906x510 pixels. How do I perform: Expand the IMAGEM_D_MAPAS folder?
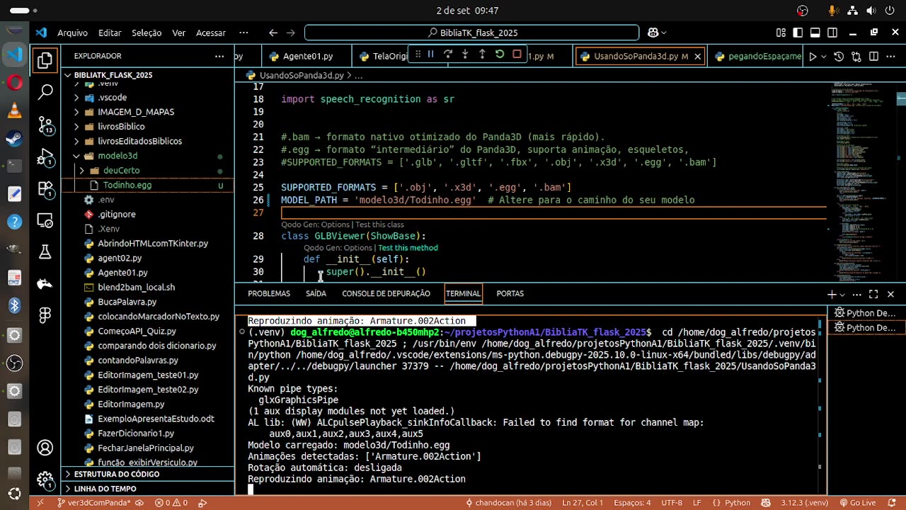pyautogui.click(x=76, y=112)
